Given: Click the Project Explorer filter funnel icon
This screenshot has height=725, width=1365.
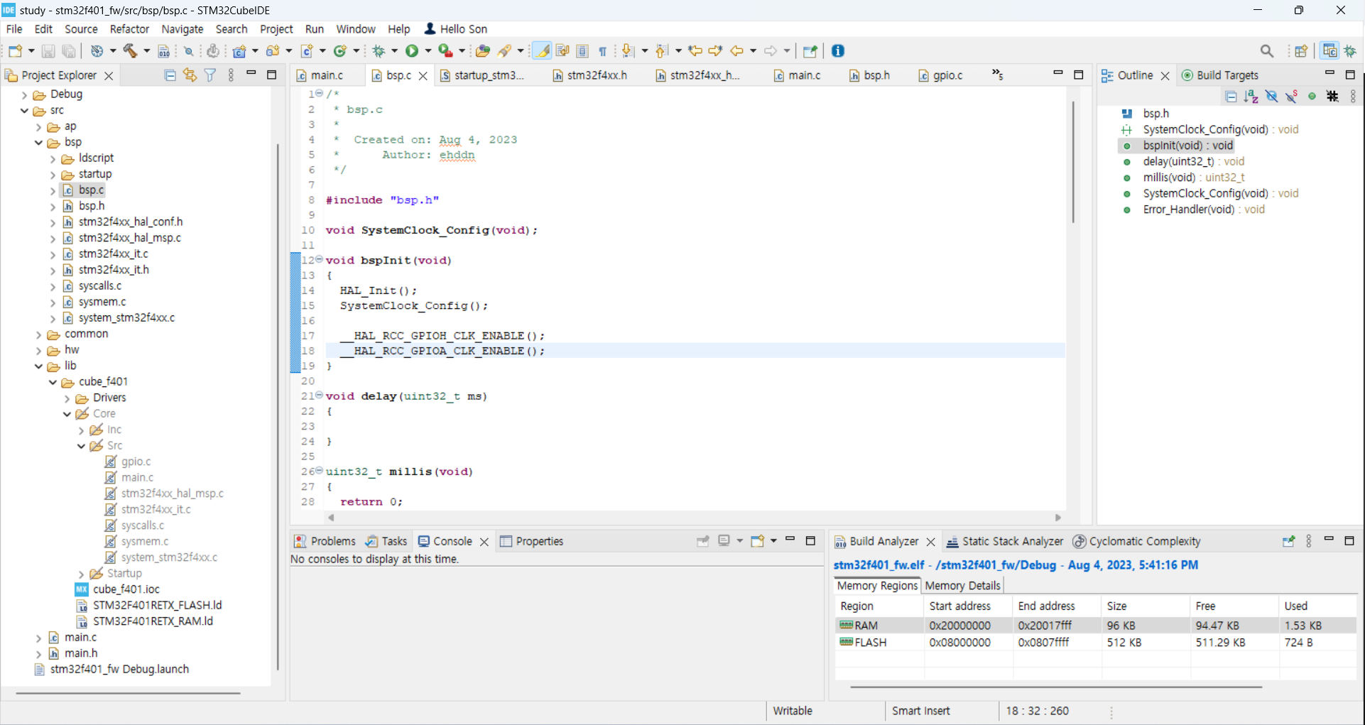Looking at the screenshot, I should (x=210, y=75).
